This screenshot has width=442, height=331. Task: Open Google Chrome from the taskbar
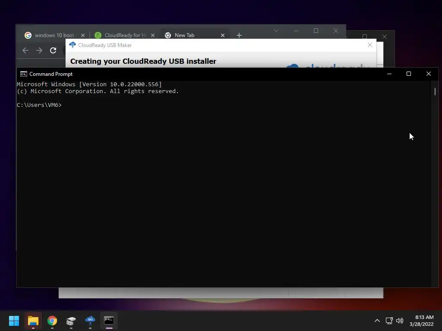coord(52,321)
